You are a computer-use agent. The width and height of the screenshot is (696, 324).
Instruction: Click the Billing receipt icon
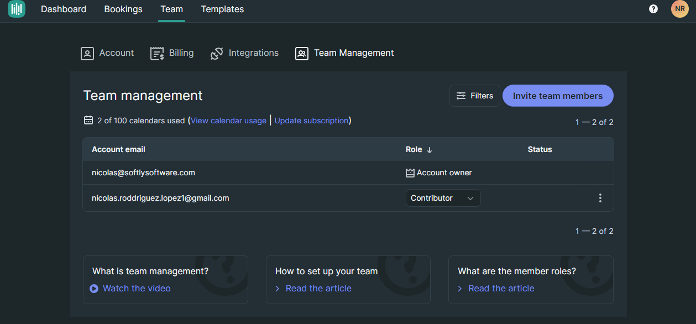point(157,54)
